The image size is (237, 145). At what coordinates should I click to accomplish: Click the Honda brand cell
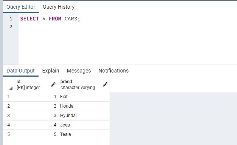click(84, 106)
